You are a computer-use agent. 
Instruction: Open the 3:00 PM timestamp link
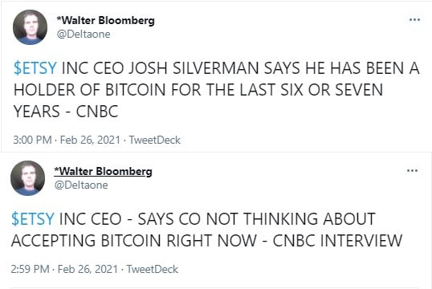[32, 140]
